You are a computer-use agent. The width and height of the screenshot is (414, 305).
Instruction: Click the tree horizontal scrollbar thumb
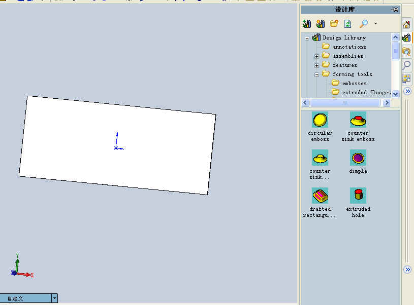click(x=345, y=103)
